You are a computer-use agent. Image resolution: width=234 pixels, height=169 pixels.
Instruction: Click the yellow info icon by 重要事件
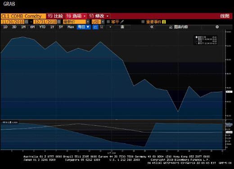tap(164, 22)
